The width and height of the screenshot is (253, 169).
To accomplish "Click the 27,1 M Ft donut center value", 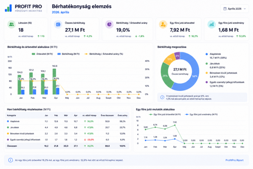I will click(180, 70).
